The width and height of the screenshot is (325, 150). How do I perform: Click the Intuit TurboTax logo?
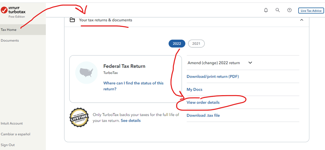tap(13, 10)
